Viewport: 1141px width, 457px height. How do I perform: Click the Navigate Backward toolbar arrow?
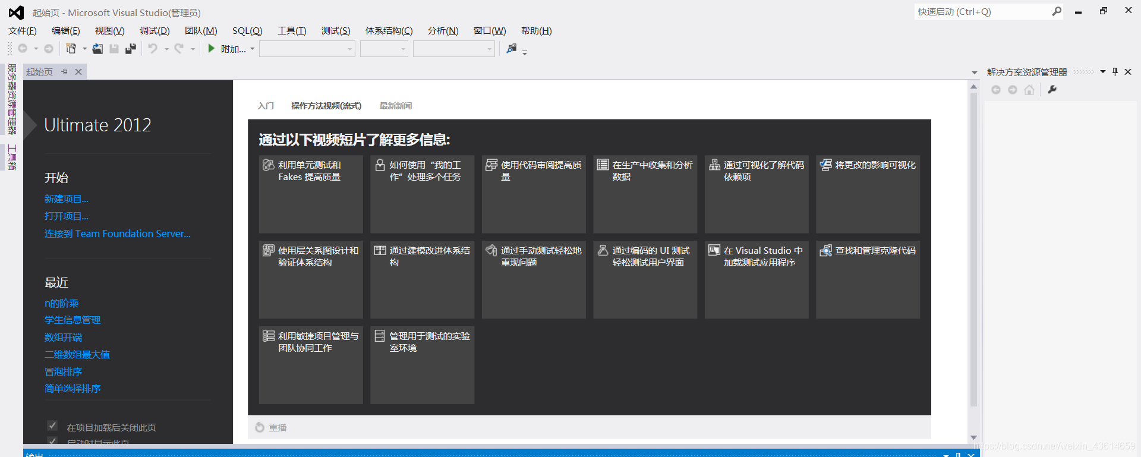(23, 49)
